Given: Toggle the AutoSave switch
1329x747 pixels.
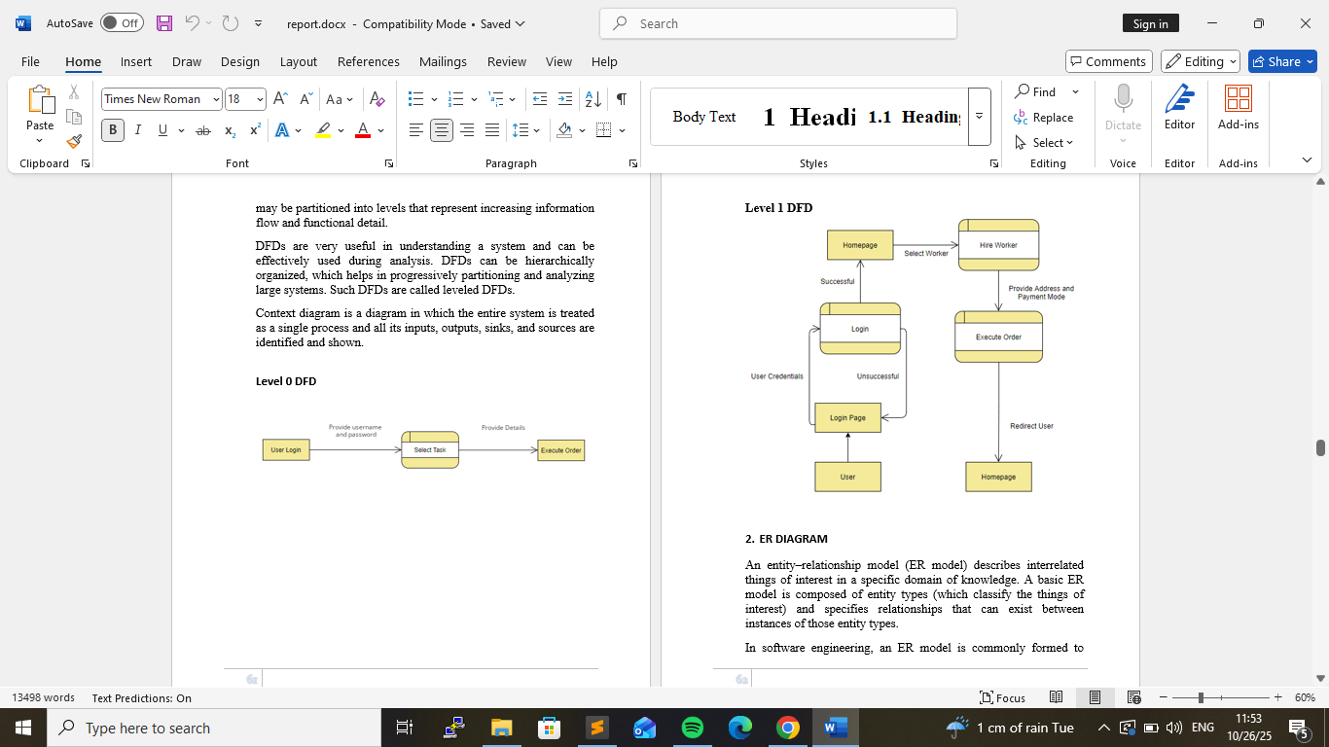Looking at the screenshot, I should (122, 23).
